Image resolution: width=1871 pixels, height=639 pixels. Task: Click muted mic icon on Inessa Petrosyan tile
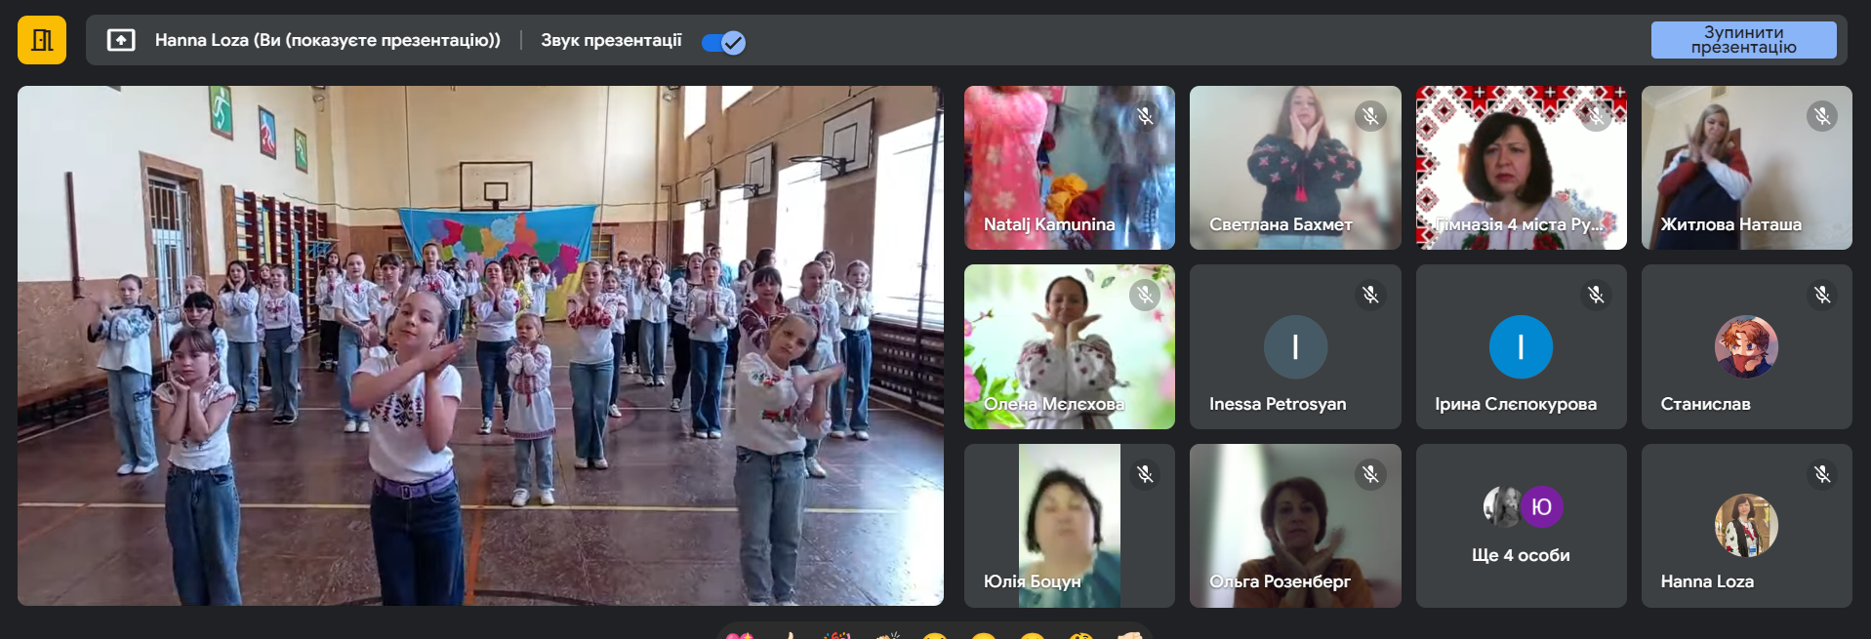tap(1370, 295)
